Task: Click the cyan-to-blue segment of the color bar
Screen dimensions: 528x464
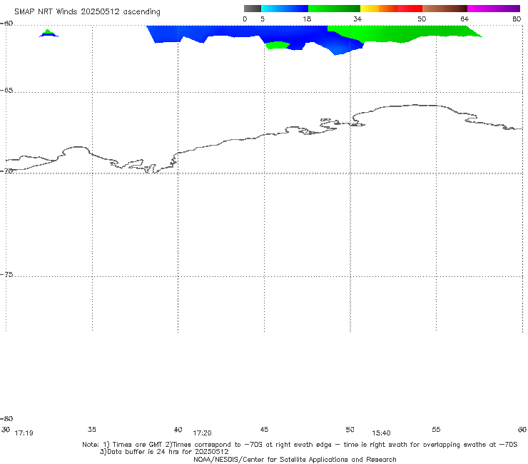Action: click(x=285, y=9)
